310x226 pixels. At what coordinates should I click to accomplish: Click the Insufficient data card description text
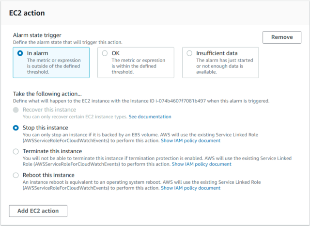[x=224, y=66]
